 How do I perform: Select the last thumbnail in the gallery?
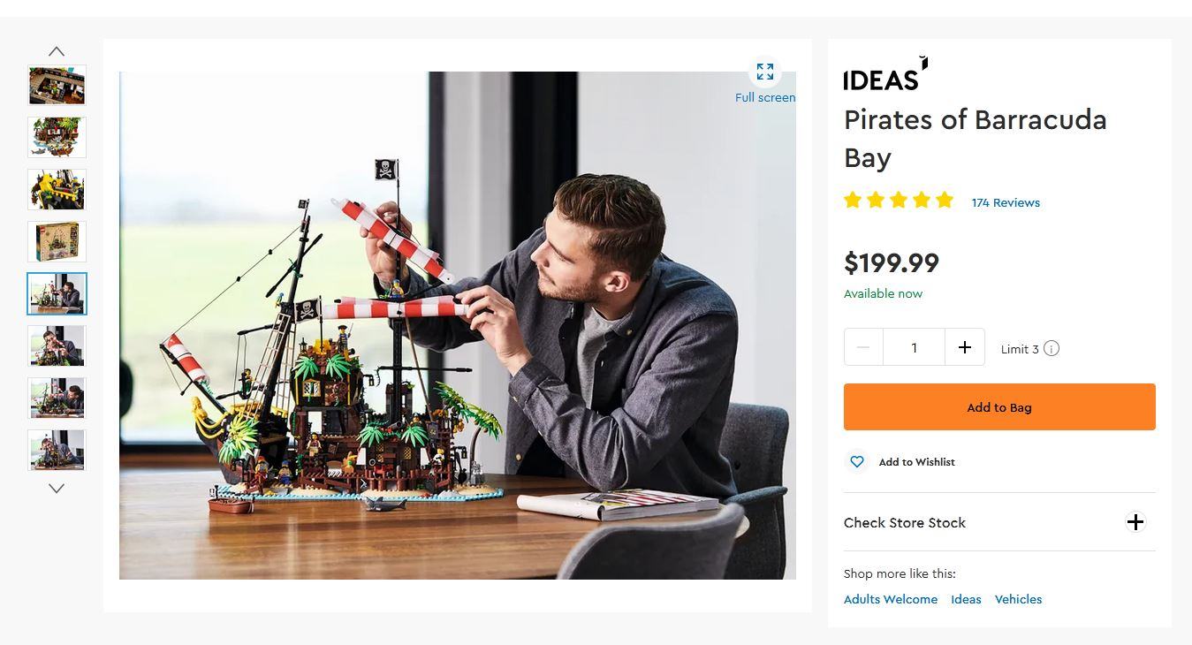57,450
